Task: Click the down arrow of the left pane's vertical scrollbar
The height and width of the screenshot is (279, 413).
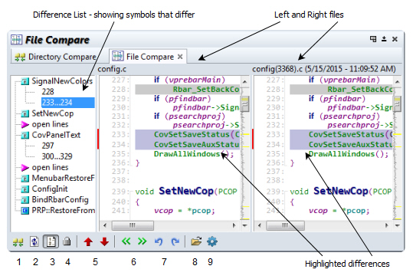Action: click(244, 225)
